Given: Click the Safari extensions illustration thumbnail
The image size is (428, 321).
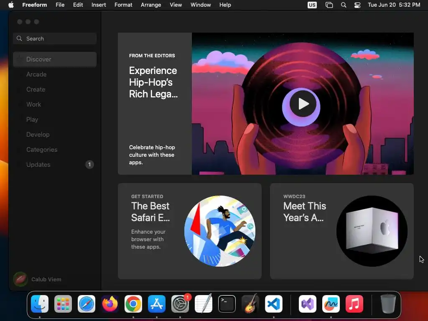Looking at the screenshot, I should (220, 231).
